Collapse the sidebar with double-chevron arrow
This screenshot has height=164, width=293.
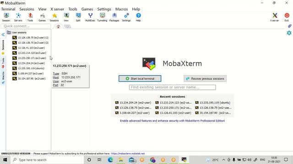3,35
